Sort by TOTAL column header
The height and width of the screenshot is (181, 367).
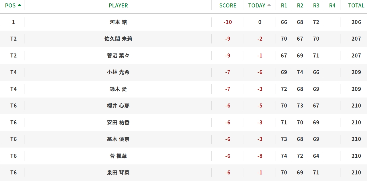[x=356, y=5]
